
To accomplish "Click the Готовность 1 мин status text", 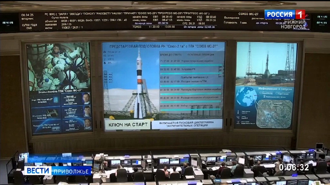I will tap(235, 22).
